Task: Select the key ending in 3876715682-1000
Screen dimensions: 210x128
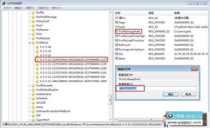Action: [73, 81]
